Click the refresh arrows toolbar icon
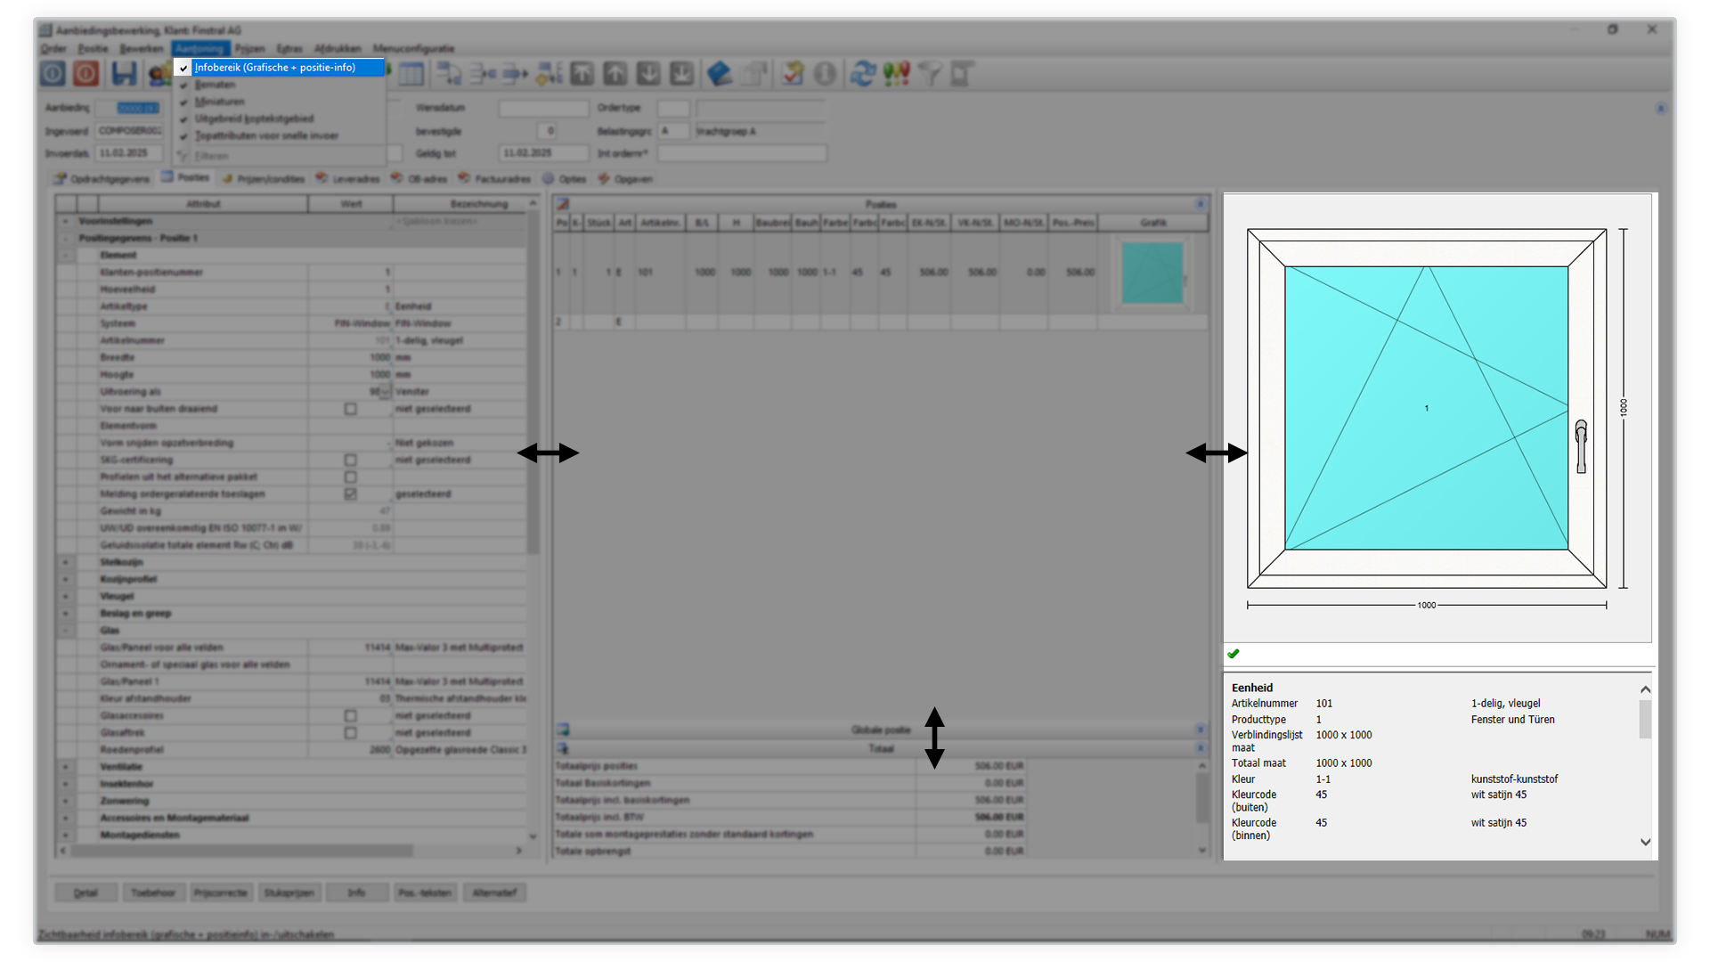Screen dimensions: 1710x962 (x=863, y=73)
